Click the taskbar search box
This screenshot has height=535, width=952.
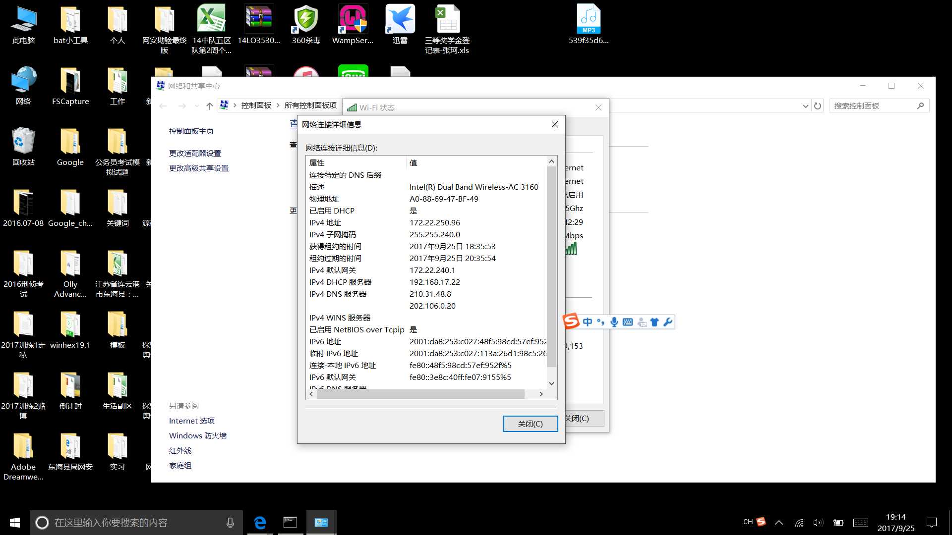click(x=136, y=523)
